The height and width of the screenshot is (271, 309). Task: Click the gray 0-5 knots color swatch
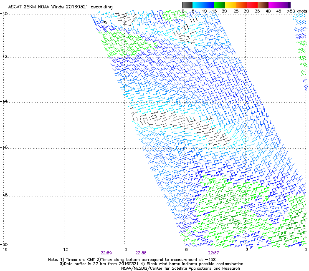[187, 5]
